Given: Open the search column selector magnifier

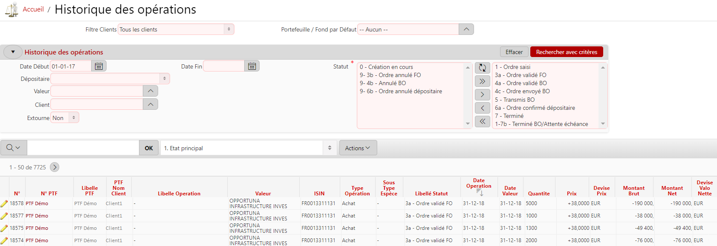Looking at the screenshot, I should 14,148.
